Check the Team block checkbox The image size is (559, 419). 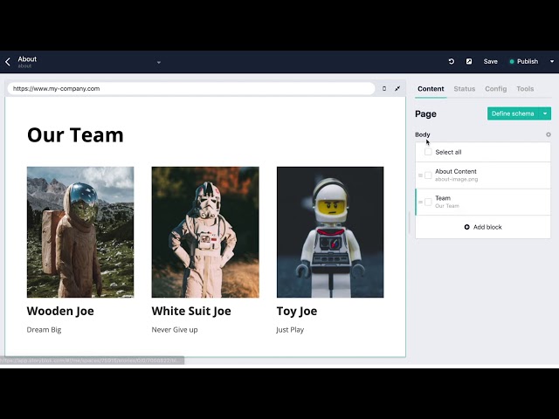pos(428,202)
